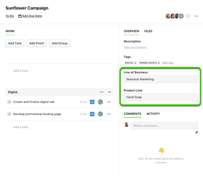Image resolution: width=203 pixels, height=176 pixels.
Task: Open the three-dot menu for Create and finalize digital ads
Action: (109, 102)
